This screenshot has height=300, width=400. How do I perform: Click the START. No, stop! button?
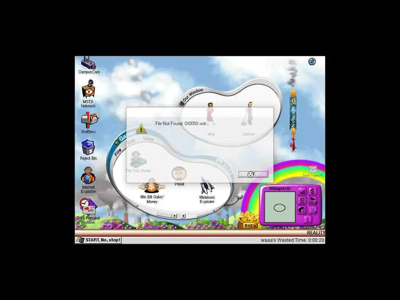(98, 240)
